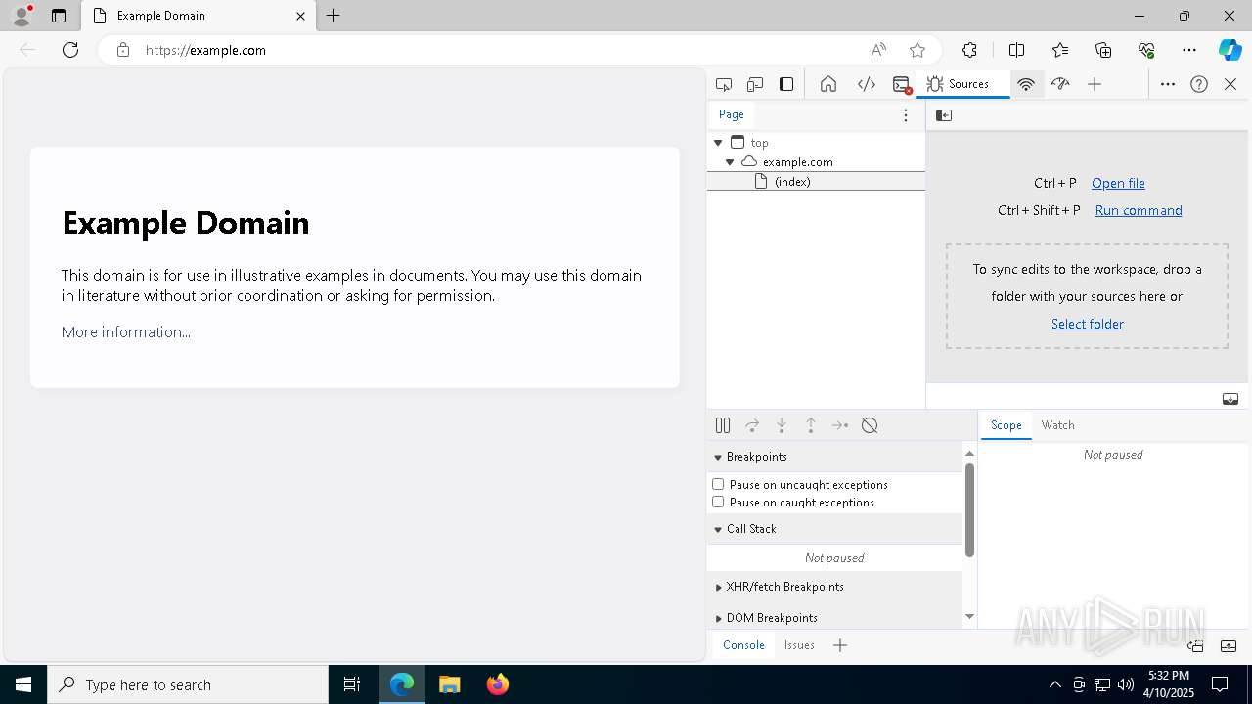
Task: Switch to the Page navigator tab
Action: click(732, 114)
